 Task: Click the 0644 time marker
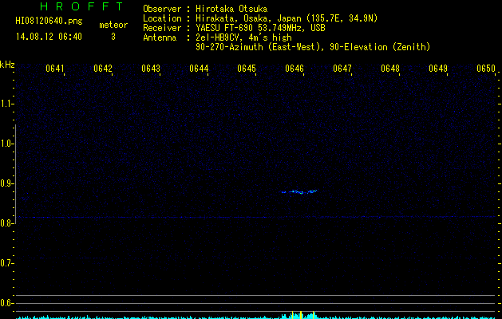coord(199,69)
